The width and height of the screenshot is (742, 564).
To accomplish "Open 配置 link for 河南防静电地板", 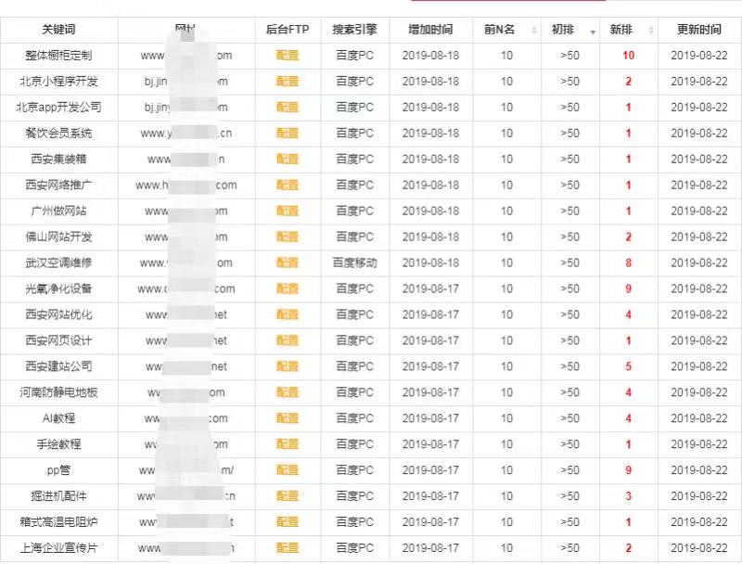I will coord(288,392).
